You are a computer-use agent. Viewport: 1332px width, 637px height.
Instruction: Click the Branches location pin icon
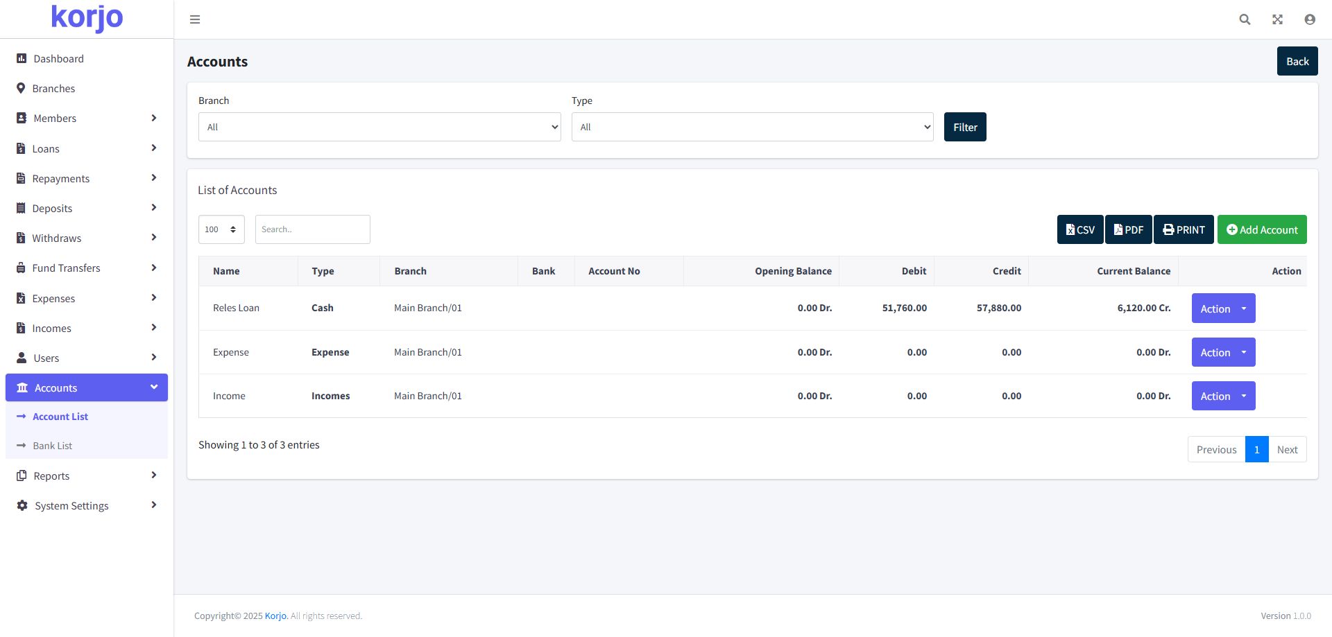point(21,89)
